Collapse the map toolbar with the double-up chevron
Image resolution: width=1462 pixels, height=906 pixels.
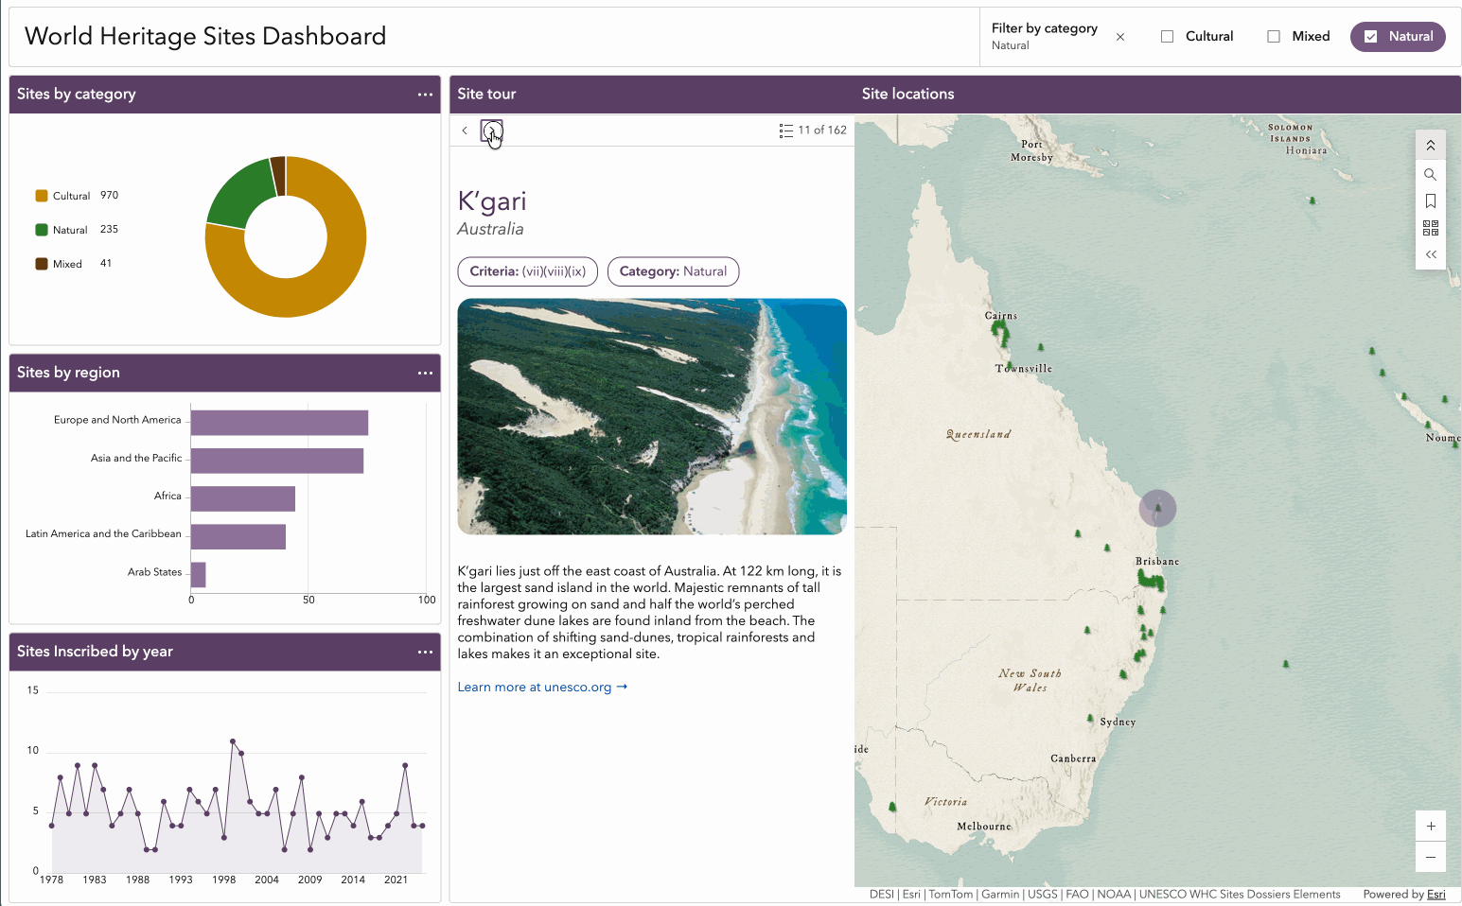click(1430, 146)
